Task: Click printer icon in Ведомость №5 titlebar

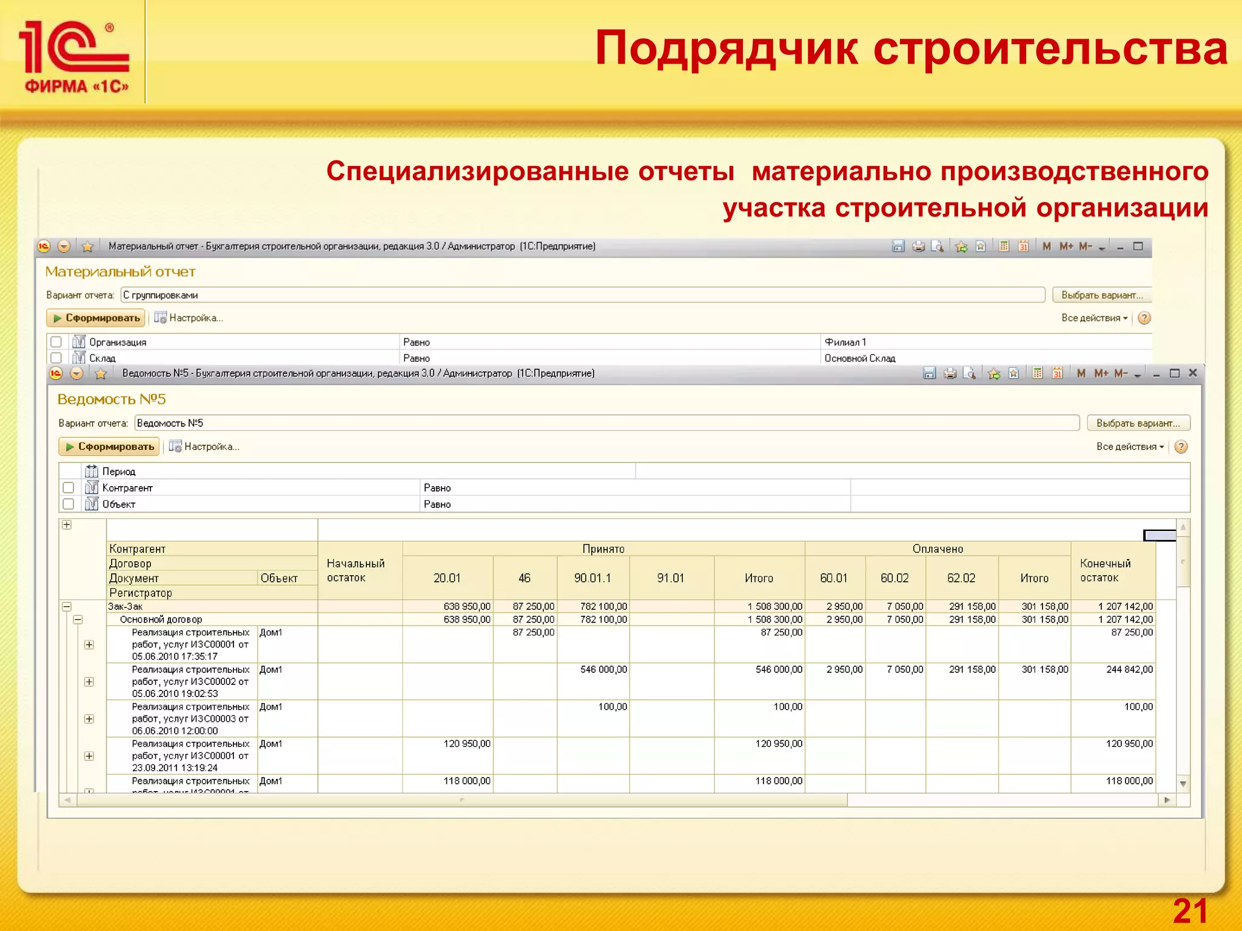Action: [950, 373]
